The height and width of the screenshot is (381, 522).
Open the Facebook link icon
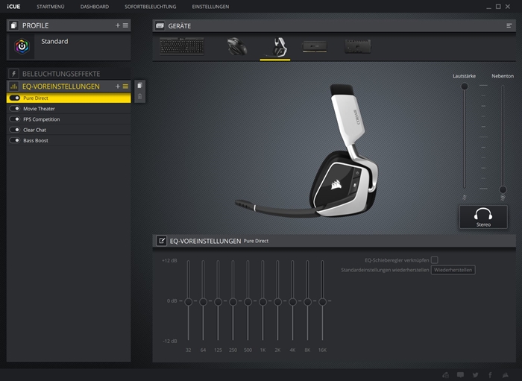tap(490, 375)
